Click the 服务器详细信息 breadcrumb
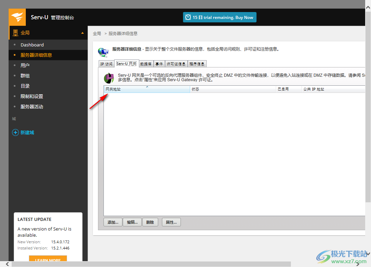 [x=123, y=34]
